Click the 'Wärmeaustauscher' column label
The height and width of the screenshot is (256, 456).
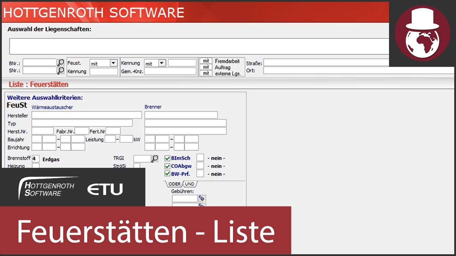click(52, 107)
